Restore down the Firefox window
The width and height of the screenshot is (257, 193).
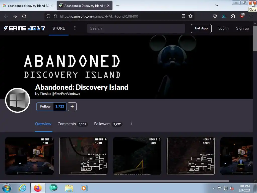[244, 3]
